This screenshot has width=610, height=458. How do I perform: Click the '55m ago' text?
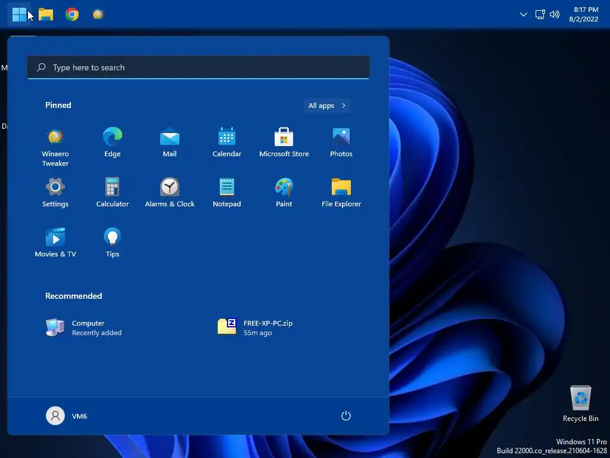pyautogui.click(x=257, y=333)
